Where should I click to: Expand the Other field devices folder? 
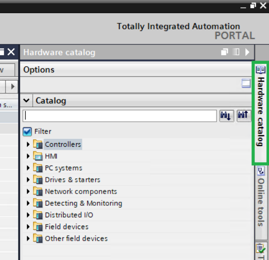pos(28,239)
